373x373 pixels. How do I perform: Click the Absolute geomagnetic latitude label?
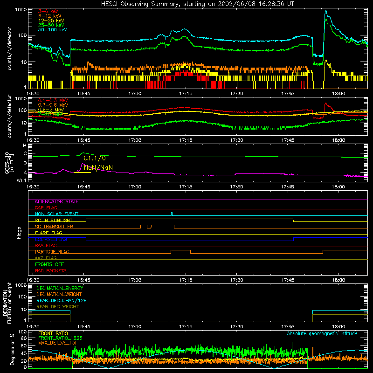(x=322, y=334)
